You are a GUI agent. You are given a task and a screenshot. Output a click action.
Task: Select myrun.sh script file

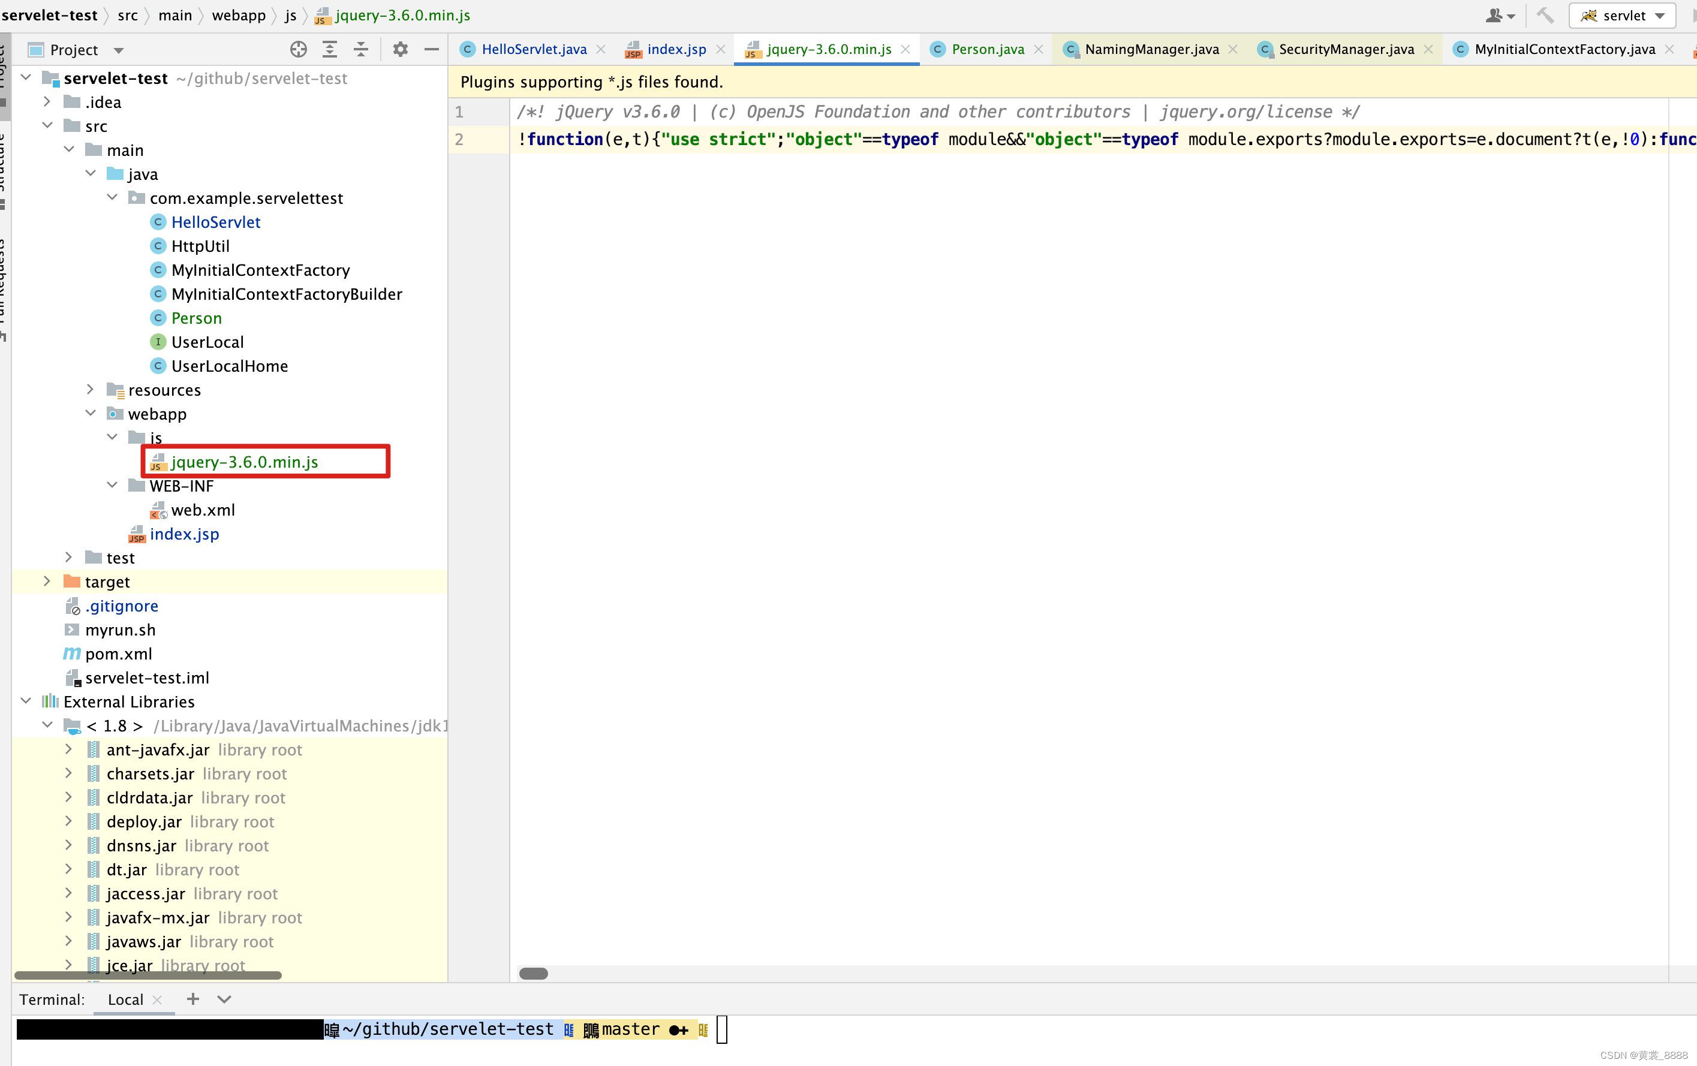click(x=120, y=629)
